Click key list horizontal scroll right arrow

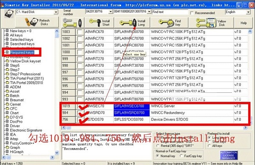coord(245,128)
